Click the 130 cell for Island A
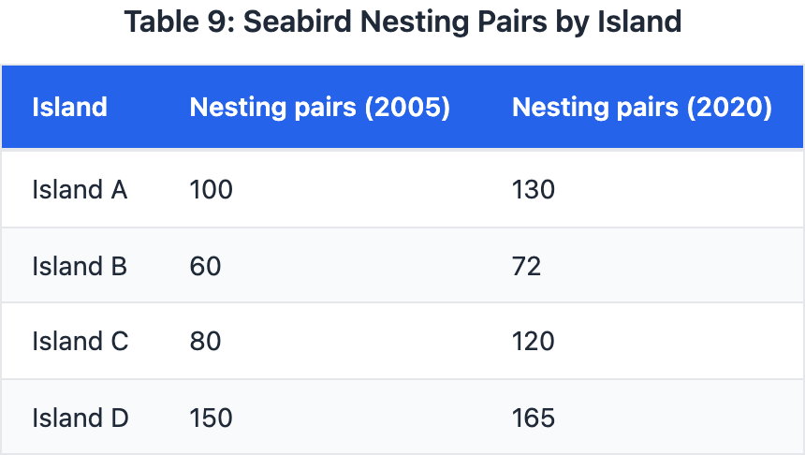Viewport: 805px width, 455px height. tap(534, 190)
